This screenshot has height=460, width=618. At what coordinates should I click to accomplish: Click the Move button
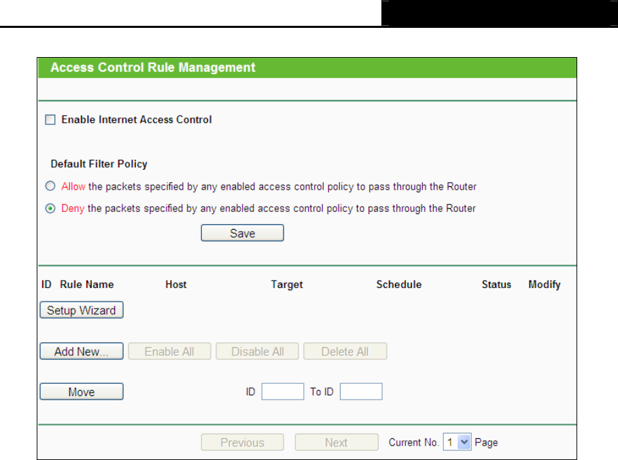82,391
